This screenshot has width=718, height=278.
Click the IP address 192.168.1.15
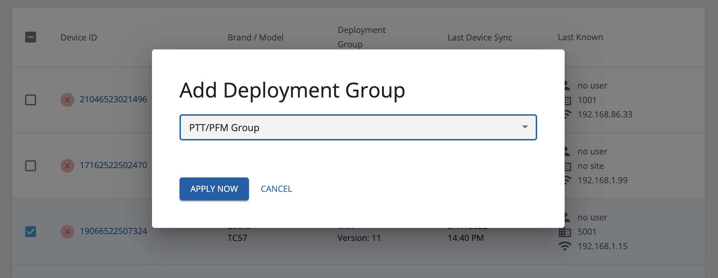pos(602,246)
